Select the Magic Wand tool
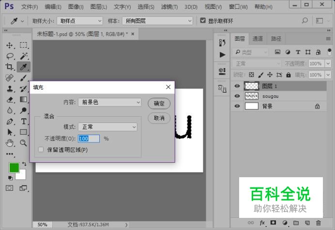This screenshot has height=230, width=335. [24, 56]
